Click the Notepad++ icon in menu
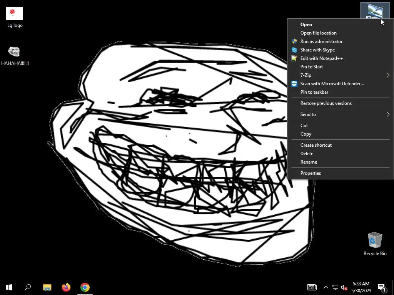394x295 pixels. (294, 58)
